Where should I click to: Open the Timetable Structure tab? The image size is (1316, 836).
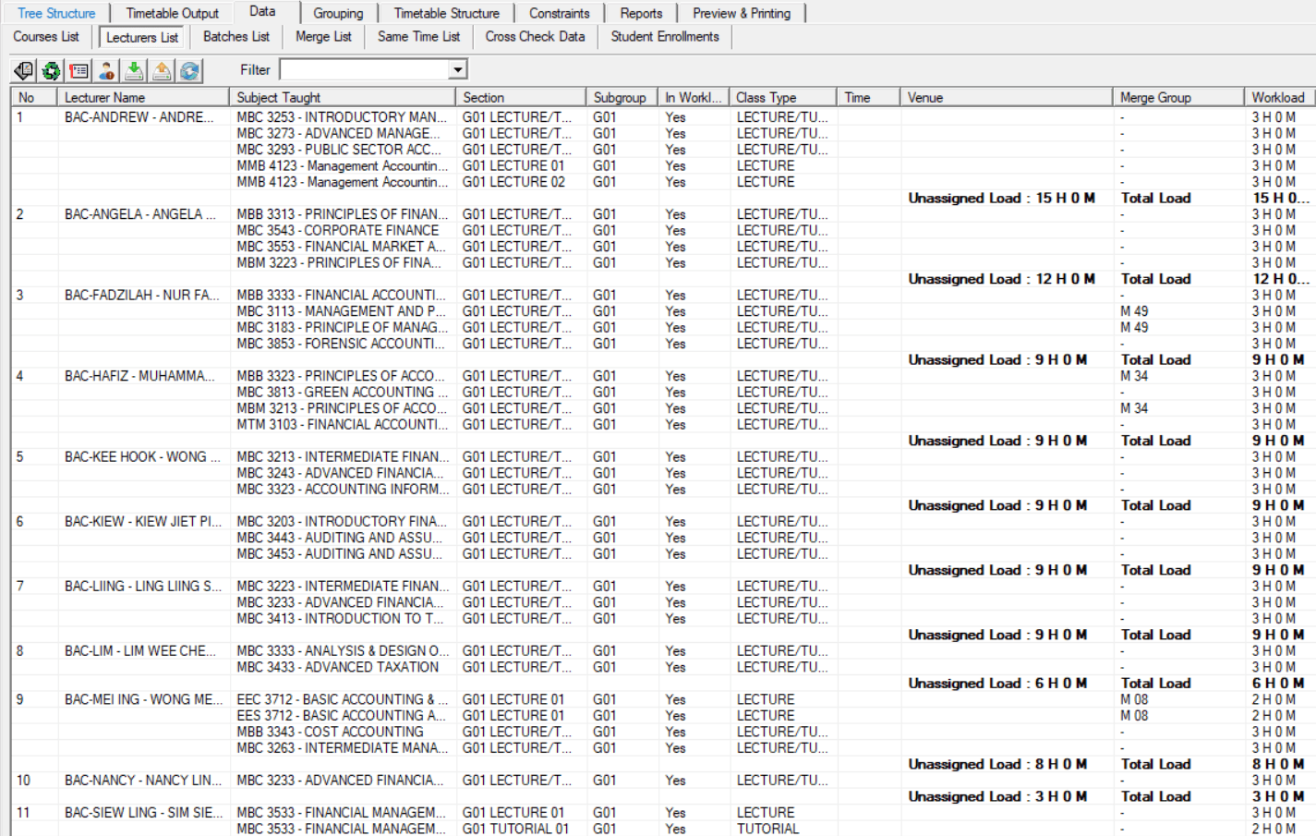click(x=446, y=13)
